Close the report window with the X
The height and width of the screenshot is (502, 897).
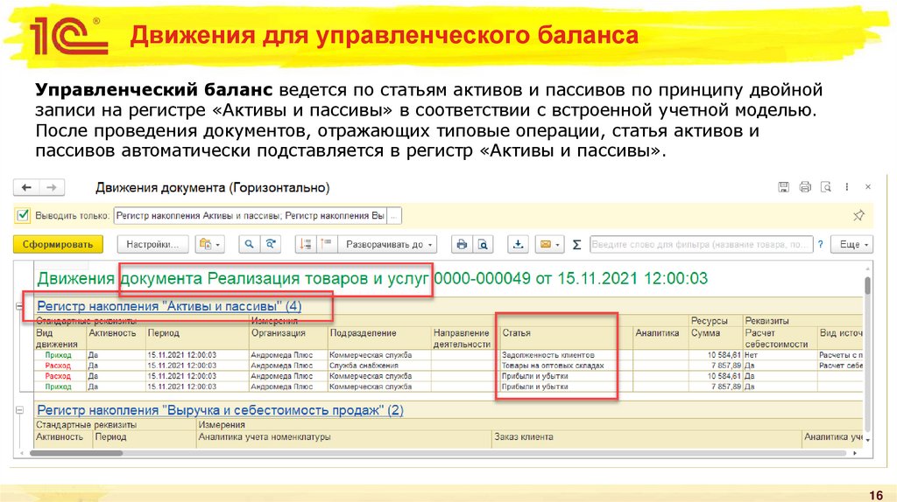tap(868, 187)
